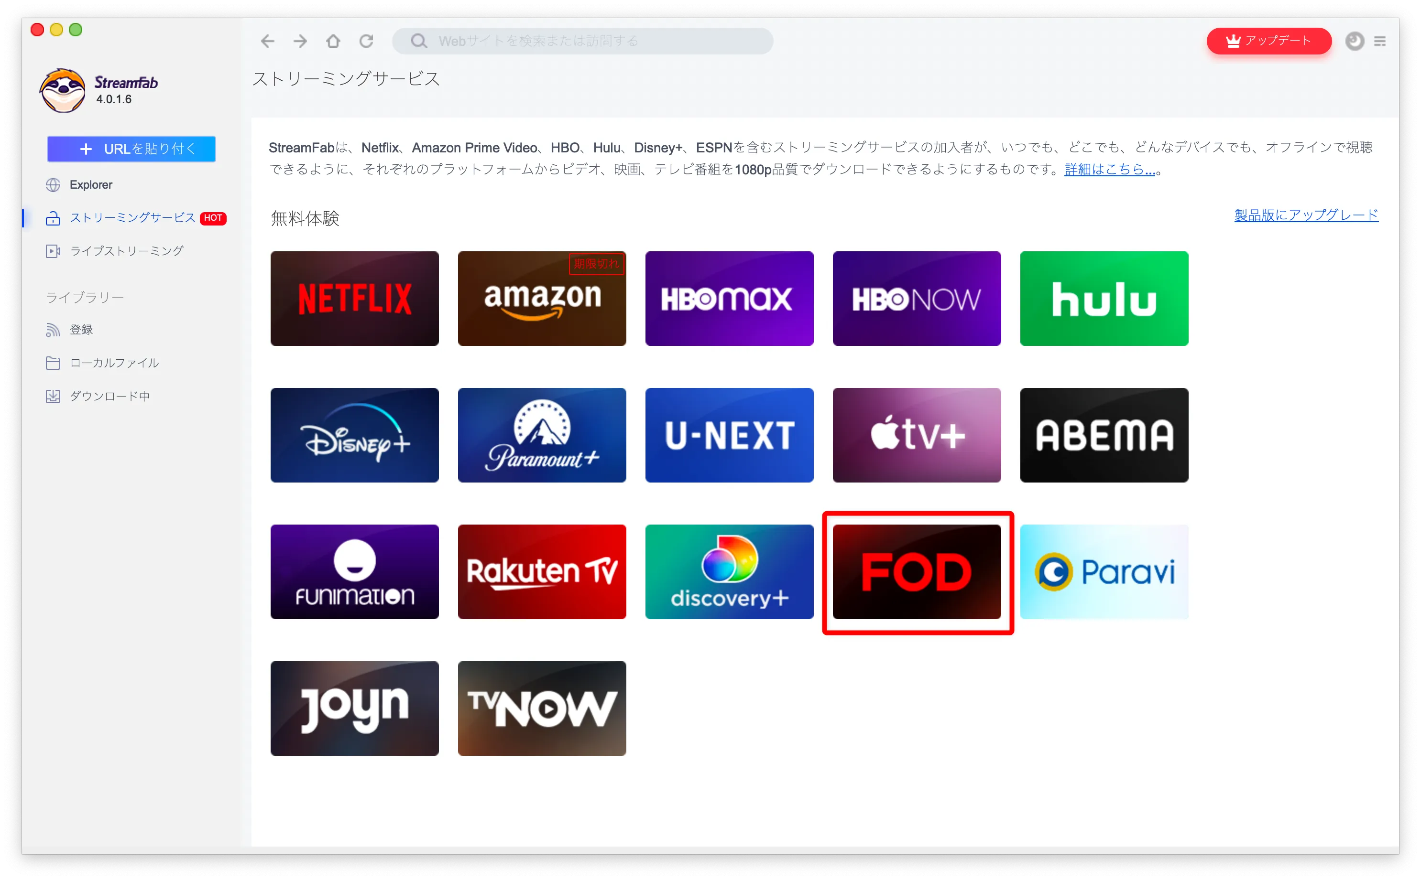
Task: Open the U-NEXT service tile
Action: 729,435
